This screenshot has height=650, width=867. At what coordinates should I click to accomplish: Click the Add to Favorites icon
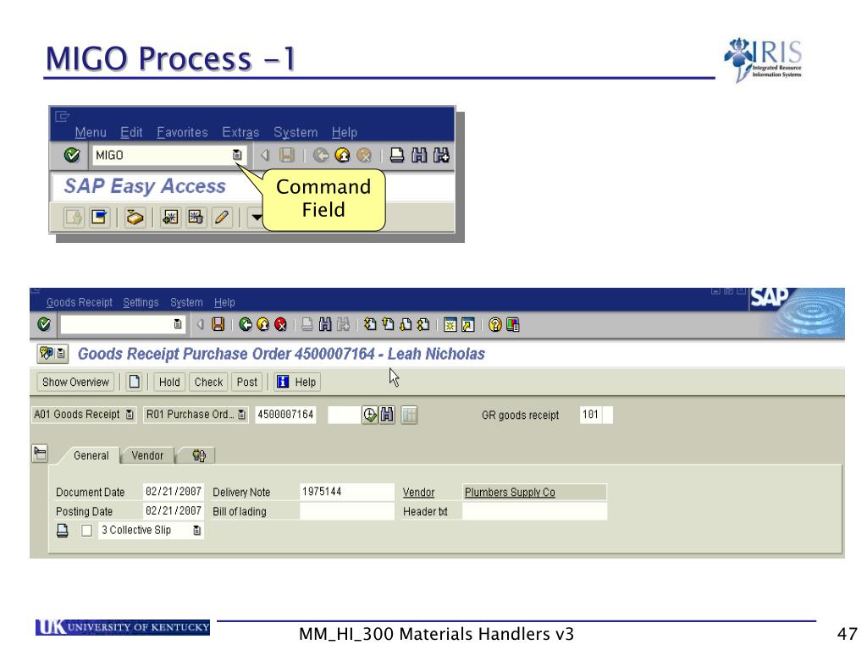[170, 217]
